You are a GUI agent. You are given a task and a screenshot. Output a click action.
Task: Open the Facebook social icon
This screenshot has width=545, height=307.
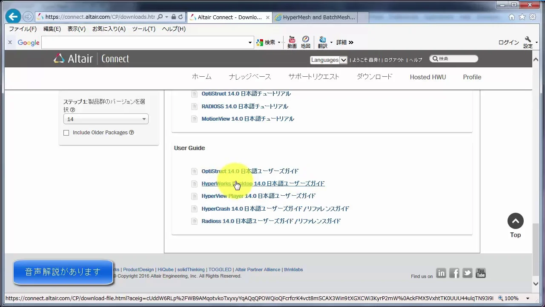454,273
